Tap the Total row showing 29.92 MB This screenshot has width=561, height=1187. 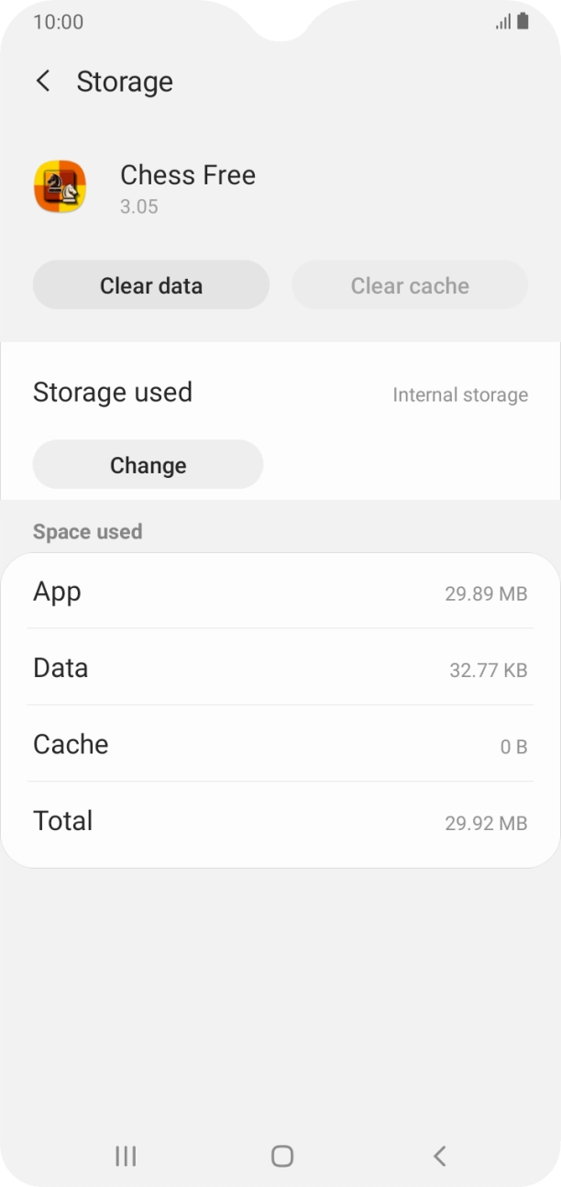point(280,821)
